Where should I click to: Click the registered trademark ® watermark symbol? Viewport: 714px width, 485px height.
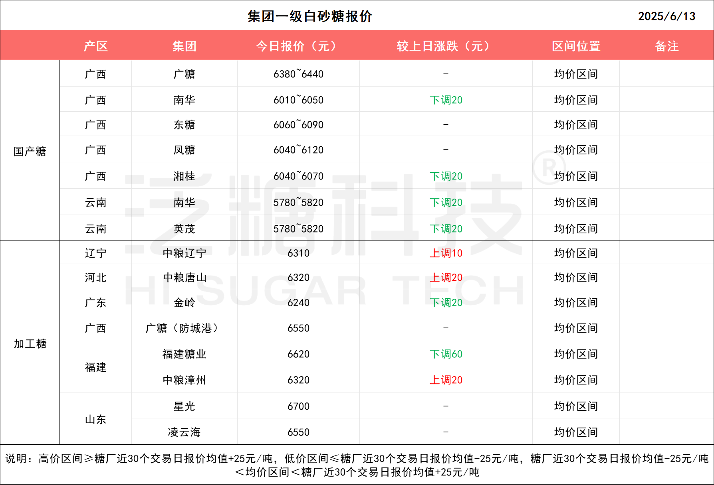click(x=549, y=167)
